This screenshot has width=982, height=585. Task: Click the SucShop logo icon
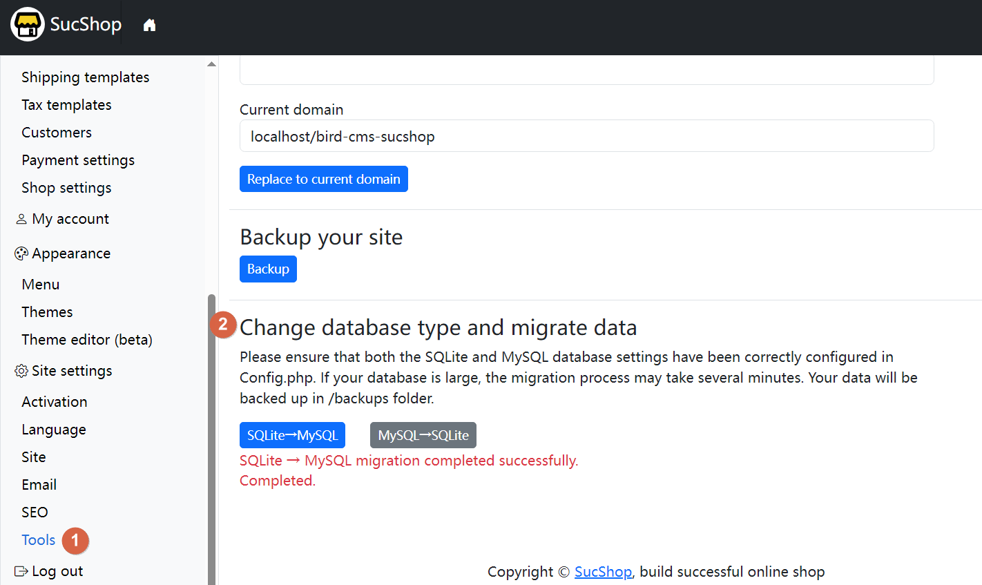point(28,25)
